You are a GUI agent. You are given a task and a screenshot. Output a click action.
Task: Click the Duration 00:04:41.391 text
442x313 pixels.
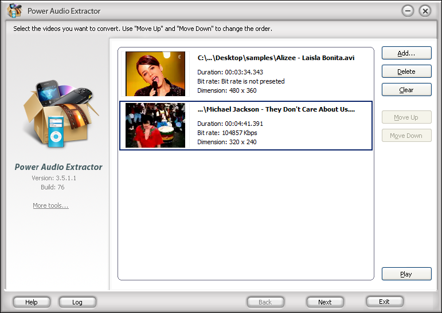tap(230, 124)
